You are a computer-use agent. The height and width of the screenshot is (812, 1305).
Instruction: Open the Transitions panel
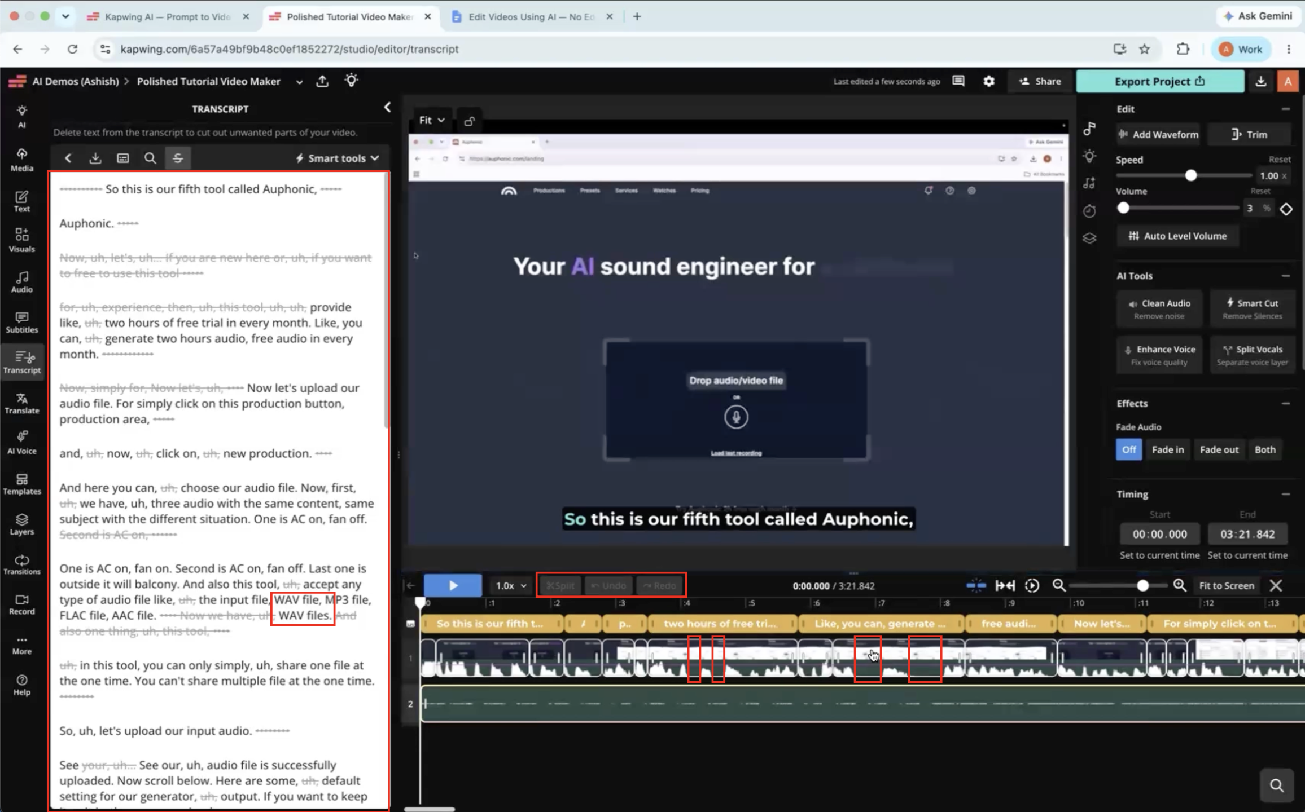pos(21,564)
